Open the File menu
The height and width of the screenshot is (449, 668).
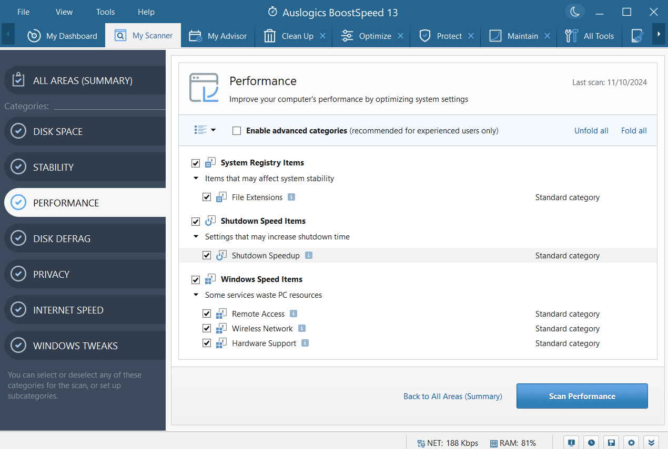coord(23,12)
